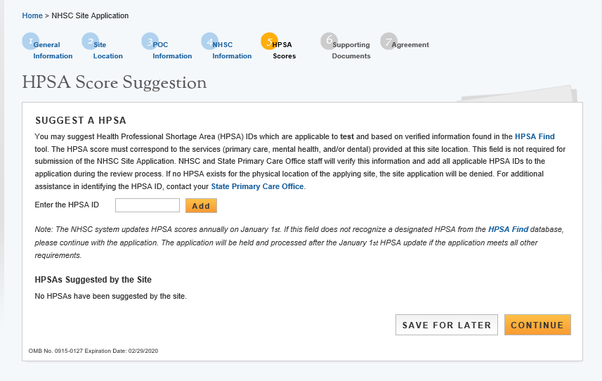Viewport: 602px width, 381px height.
Task: Click the gray step 6 circle icon
Action: tap(329, 41)
